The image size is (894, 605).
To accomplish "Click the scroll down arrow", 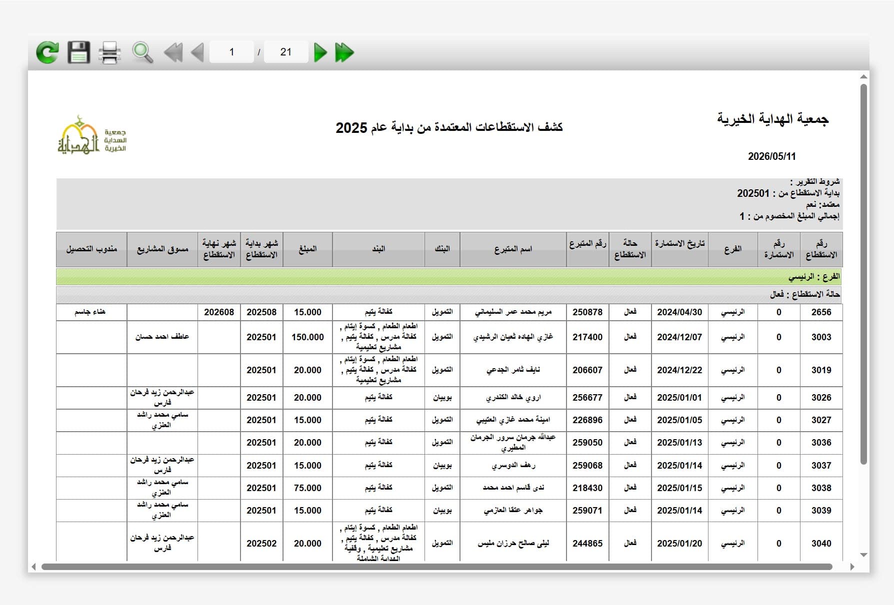I will pyautogui.click(x=863, y=555).
